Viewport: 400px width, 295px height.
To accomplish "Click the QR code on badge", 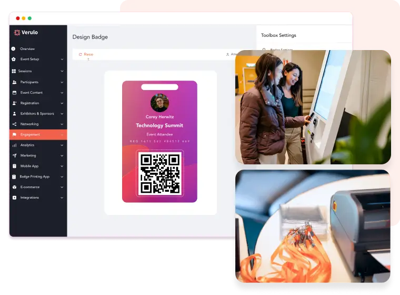I will coord(159,174).
